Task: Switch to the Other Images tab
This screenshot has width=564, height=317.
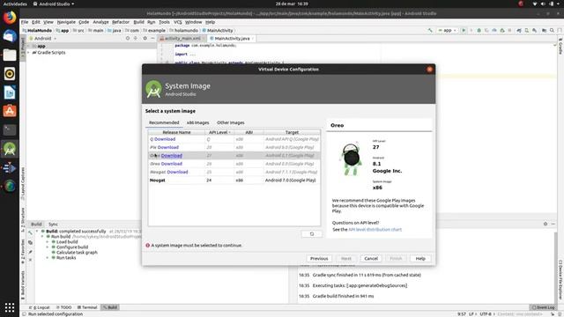Action: [x=231, y=123]
